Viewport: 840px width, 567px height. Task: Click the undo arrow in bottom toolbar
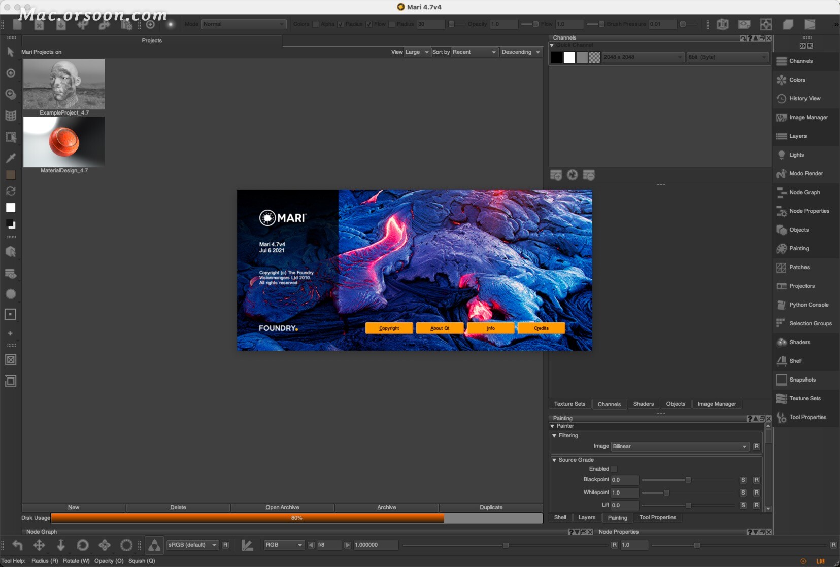[x=17, y=545]
